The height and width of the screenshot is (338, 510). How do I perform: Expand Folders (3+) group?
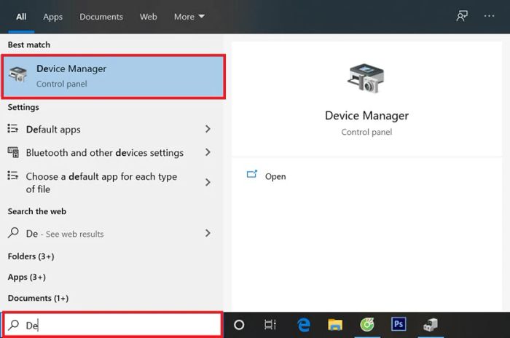[x=31, y=256]
